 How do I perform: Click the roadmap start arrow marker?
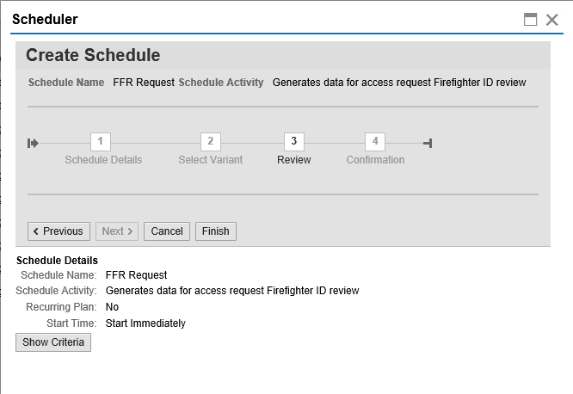pos(33,143)
